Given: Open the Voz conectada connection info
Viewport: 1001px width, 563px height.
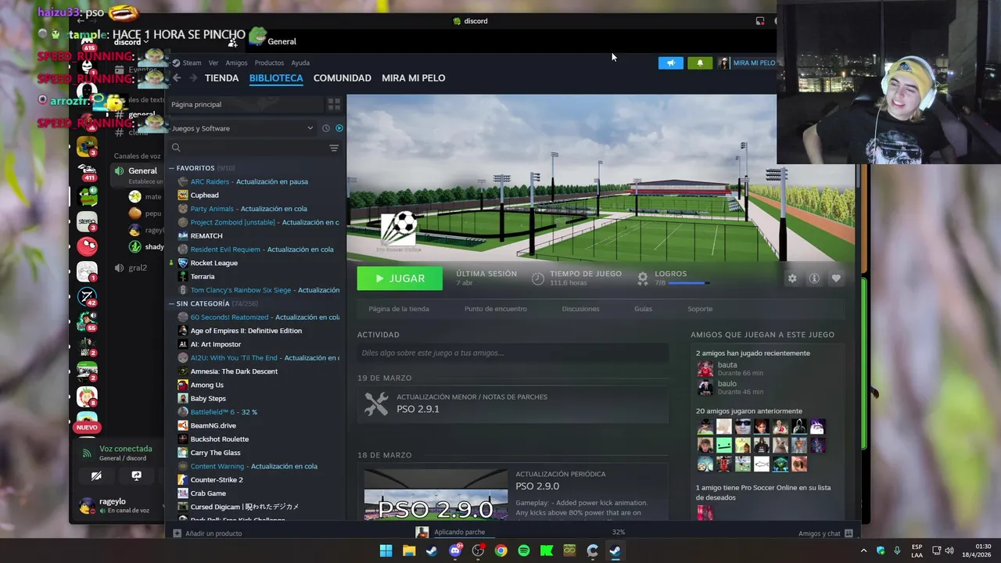Looking at the screenshot, I should point(125,449).
